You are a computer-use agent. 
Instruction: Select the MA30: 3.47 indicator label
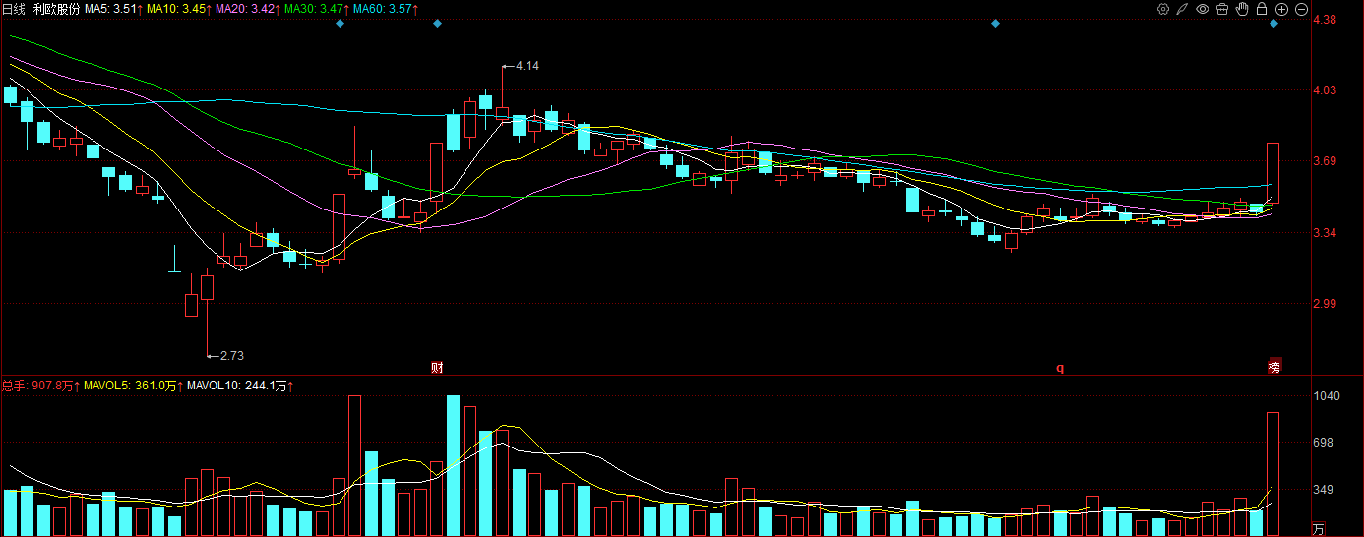coord(316,9)
